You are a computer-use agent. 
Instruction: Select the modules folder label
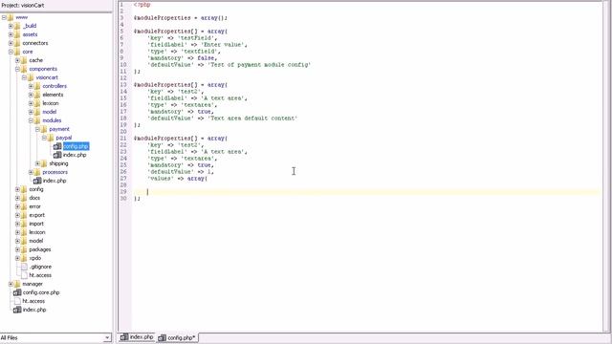pos(52,120)
